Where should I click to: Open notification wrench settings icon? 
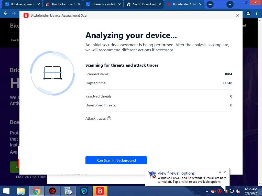pyautogui.click(x=220, y=172)
